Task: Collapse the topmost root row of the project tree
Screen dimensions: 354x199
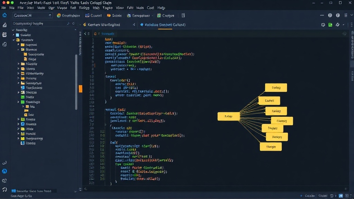Action: click(x=13, y=30)
